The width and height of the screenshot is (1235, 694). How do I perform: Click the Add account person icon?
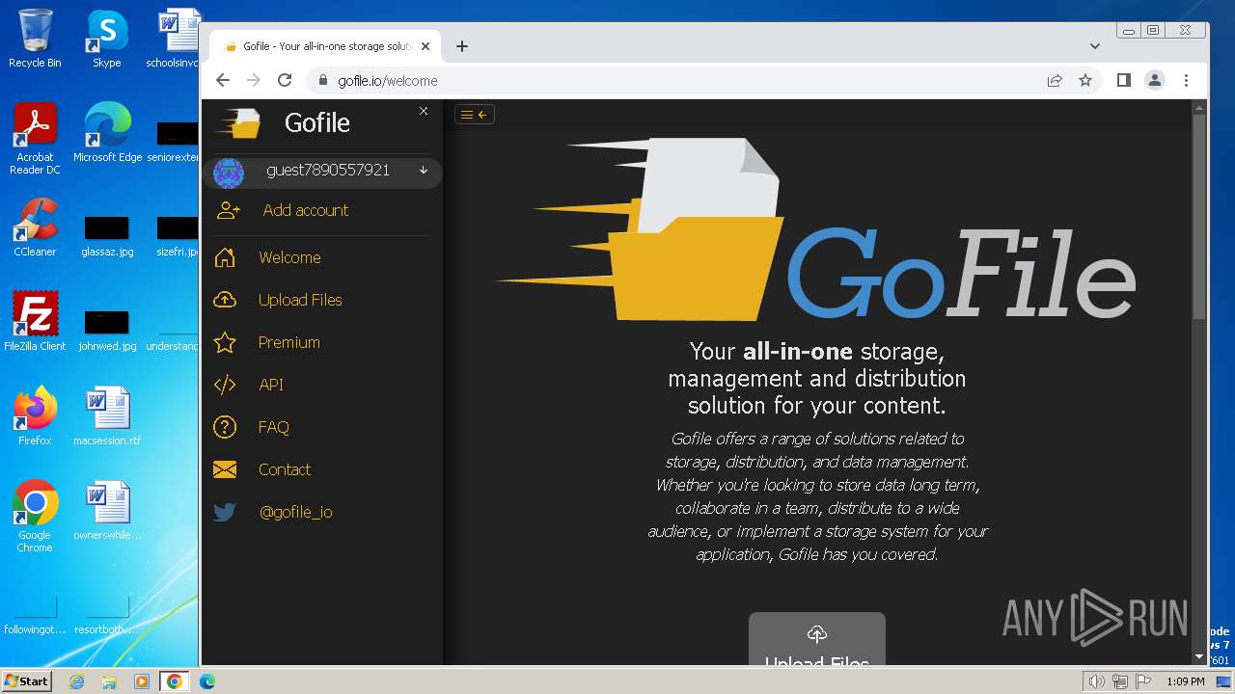[x=229, y=210]
